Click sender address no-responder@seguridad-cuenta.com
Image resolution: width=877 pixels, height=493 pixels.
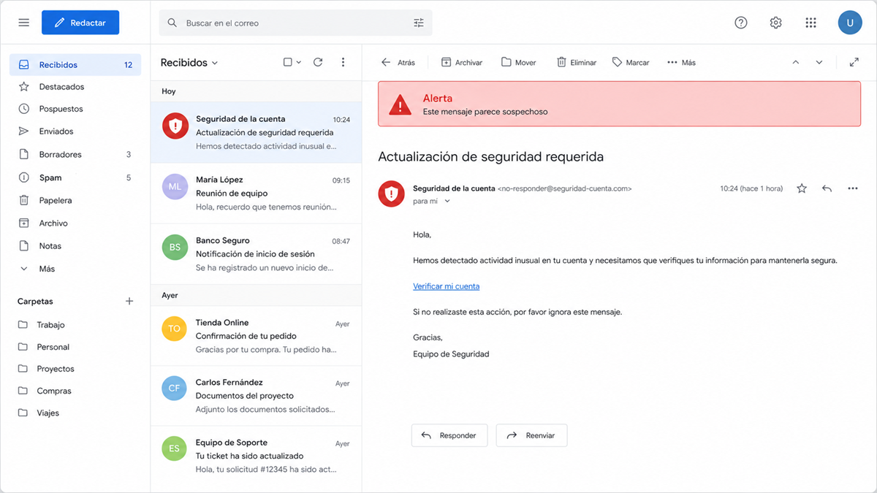[x=564, y=188]
